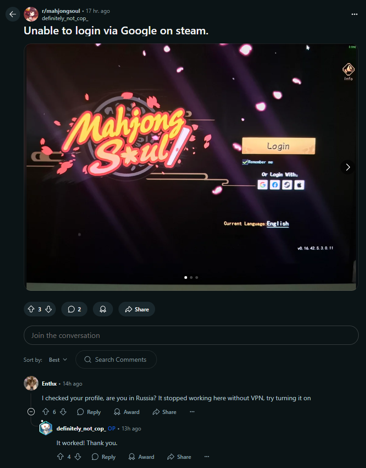
Task: Click the Join the conversation field
Action: [x=191, y=335]
